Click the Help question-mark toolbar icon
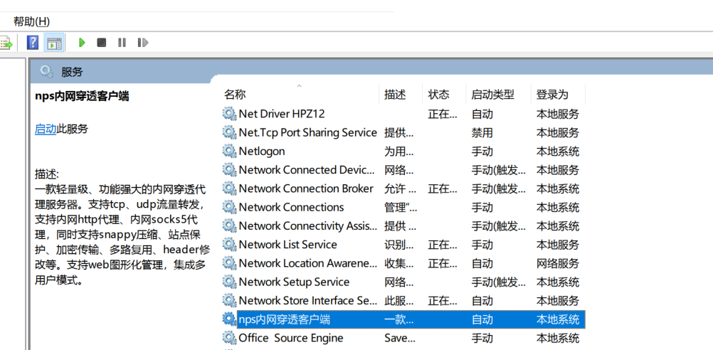 tap(33, 43)
